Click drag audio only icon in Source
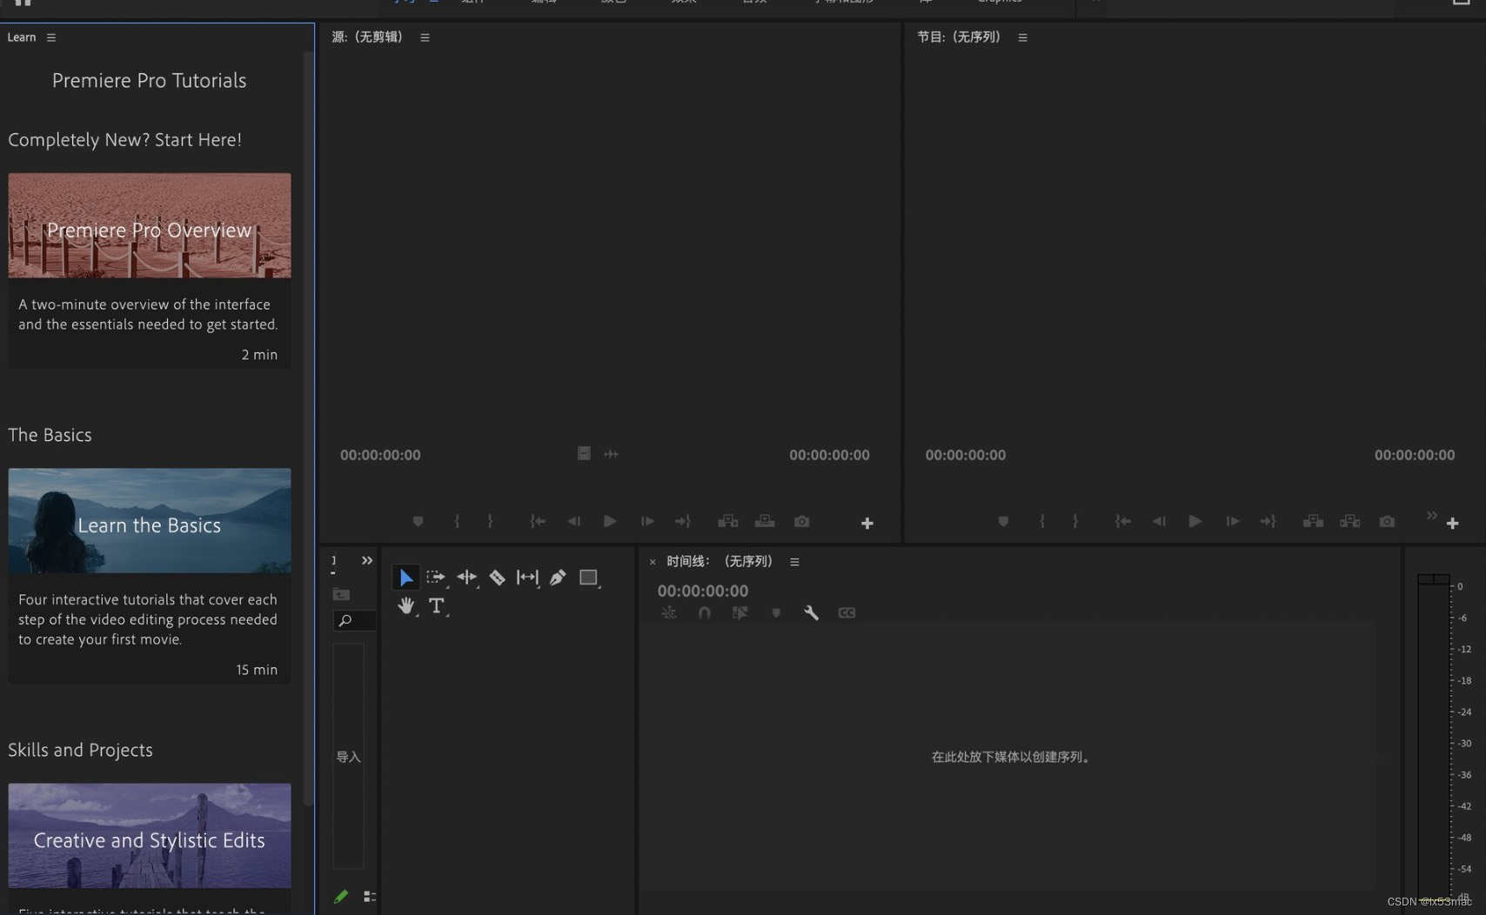This screenshot has width=1486, height=915. (612, 453)
